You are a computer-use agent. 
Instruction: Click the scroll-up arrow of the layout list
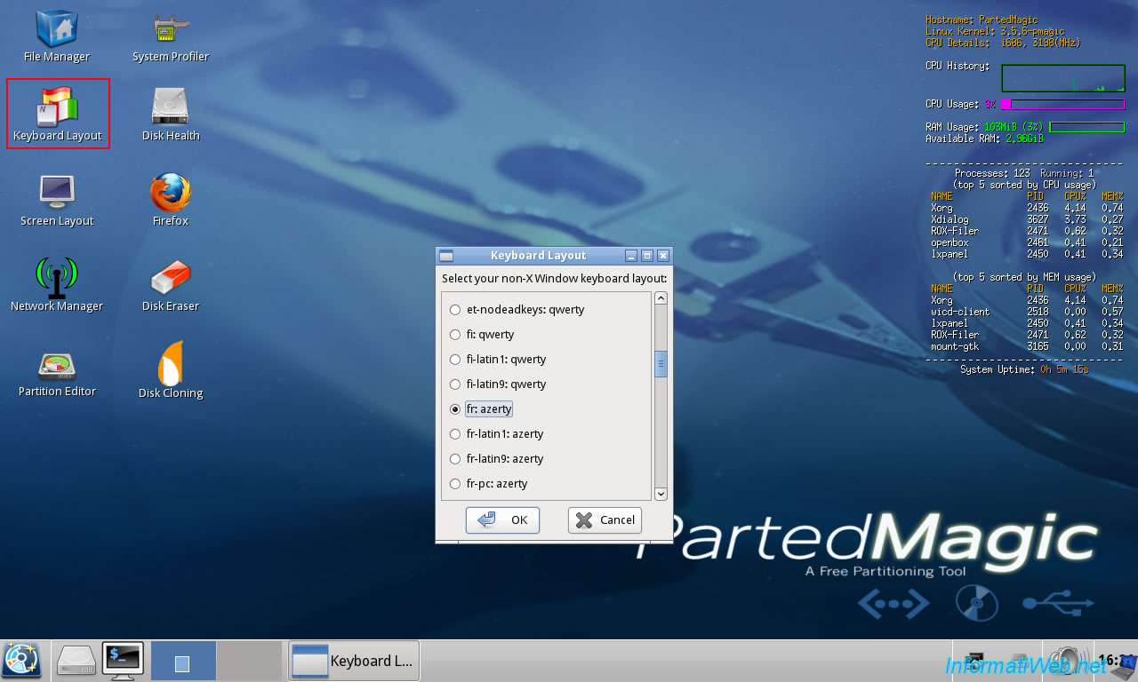(x=661, y=298)
